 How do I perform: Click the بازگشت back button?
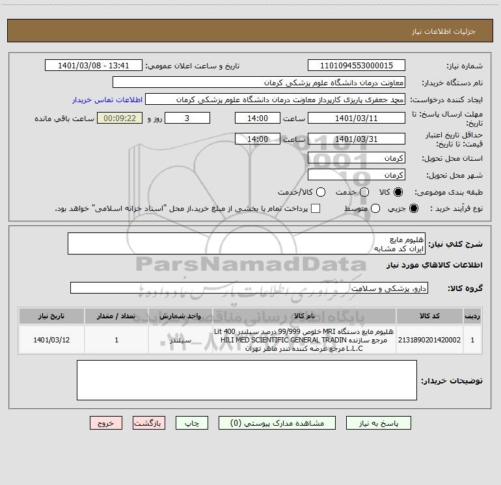(149, 423)
